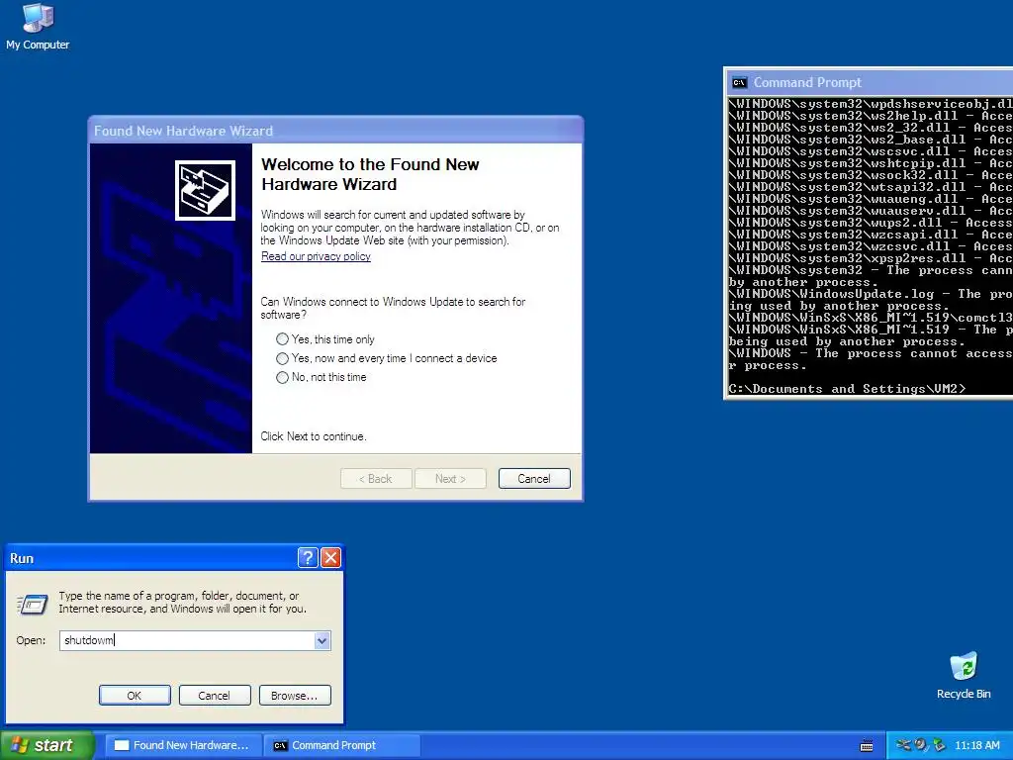This screenshot has width=1013, height=760.
Task: Open the Run dialog help button
Action: pos(308,558)
